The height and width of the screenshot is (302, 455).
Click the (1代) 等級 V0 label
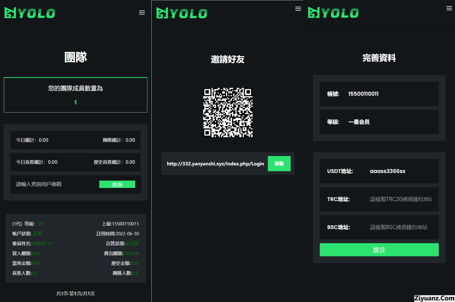28,224
